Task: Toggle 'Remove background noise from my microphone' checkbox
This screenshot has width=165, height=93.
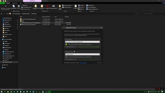Action: (66, 44)
